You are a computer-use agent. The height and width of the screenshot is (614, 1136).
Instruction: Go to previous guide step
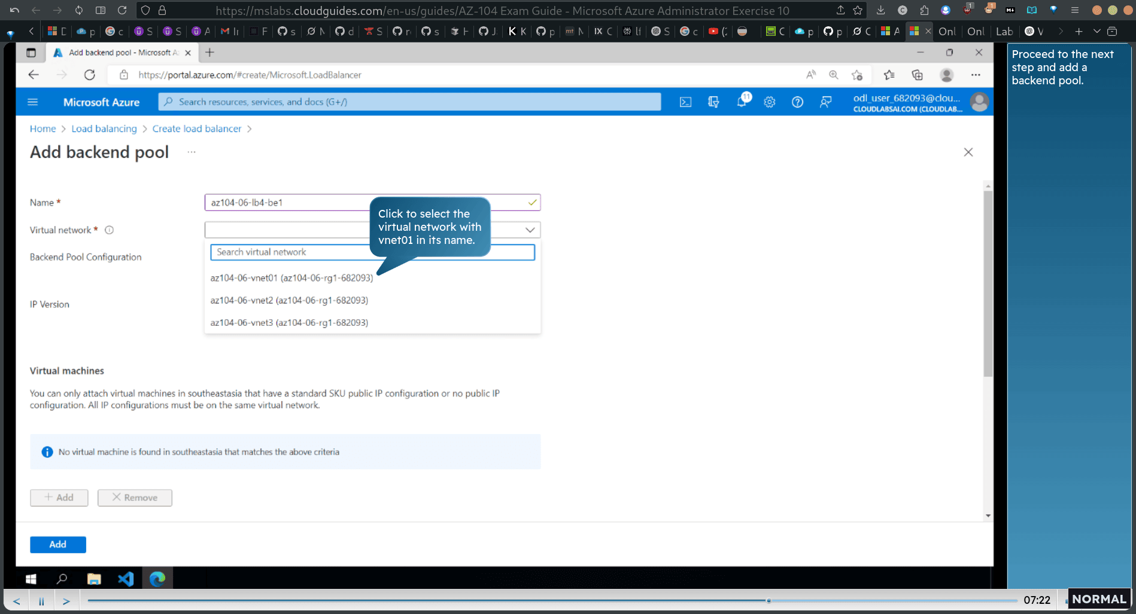17,601
